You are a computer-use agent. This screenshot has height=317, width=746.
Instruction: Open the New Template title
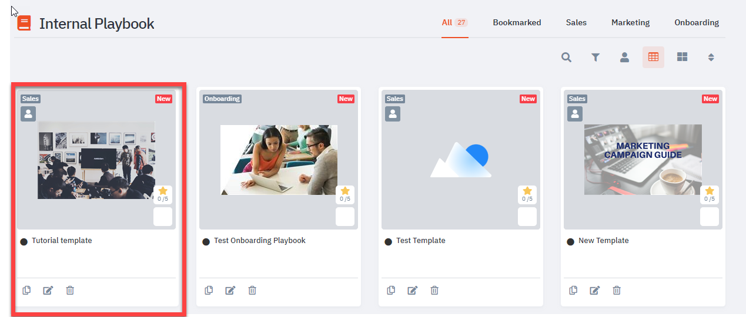click(x=604, y=241)
